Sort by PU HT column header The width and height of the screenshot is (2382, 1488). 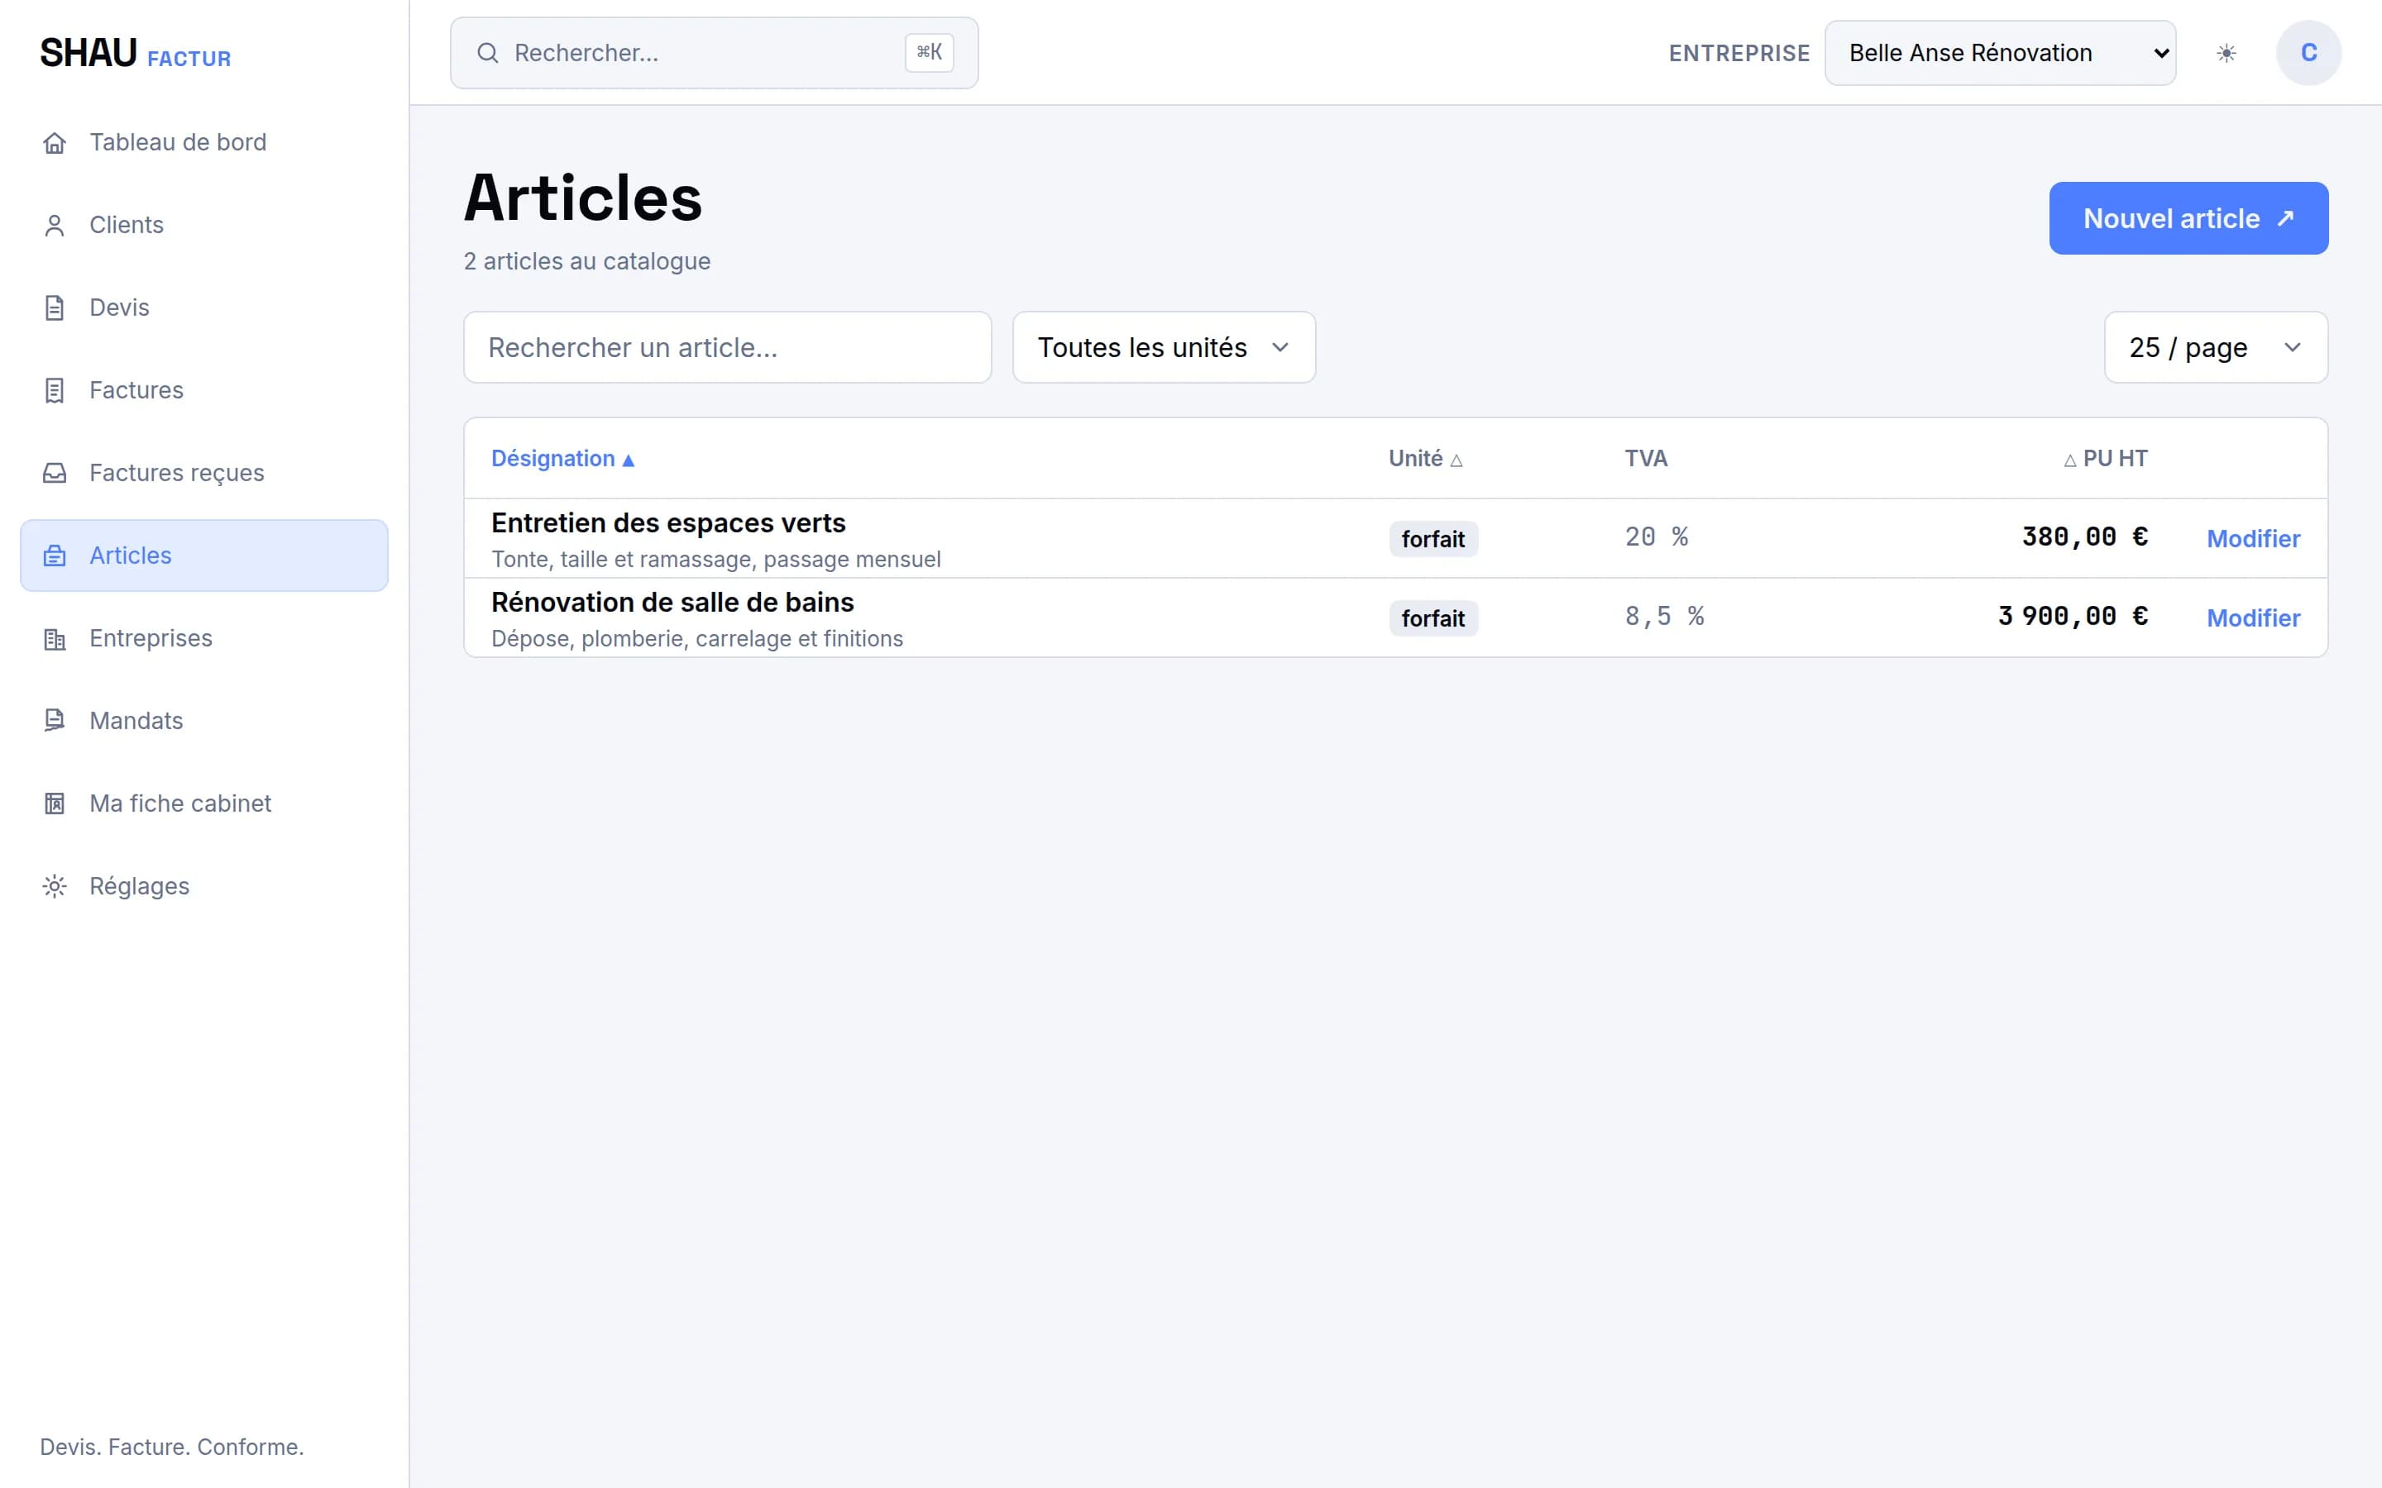click(x=2106, y=459)
